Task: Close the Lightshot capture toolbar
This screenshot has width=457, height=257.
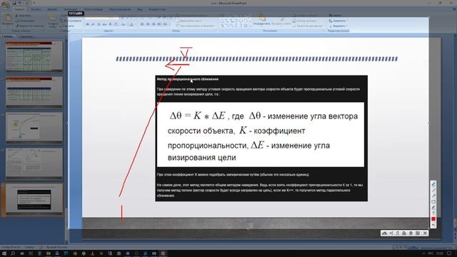Action: (425, 233)
